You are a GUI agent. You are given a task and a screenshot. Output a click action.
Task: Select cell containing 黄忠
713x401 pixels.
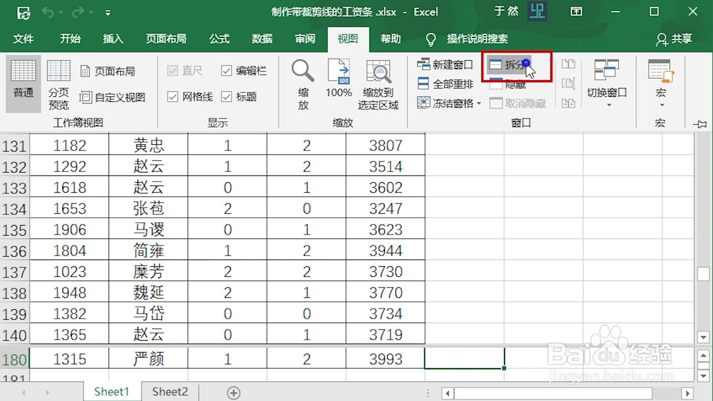[x=149, y=145]
